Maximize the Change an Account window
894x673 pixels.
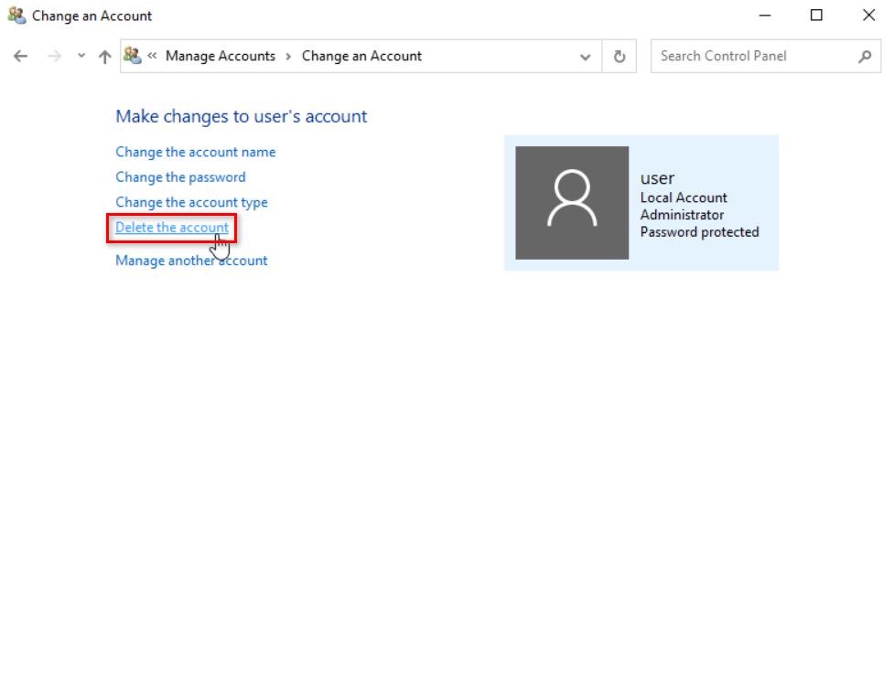click(x=816, y=16)
